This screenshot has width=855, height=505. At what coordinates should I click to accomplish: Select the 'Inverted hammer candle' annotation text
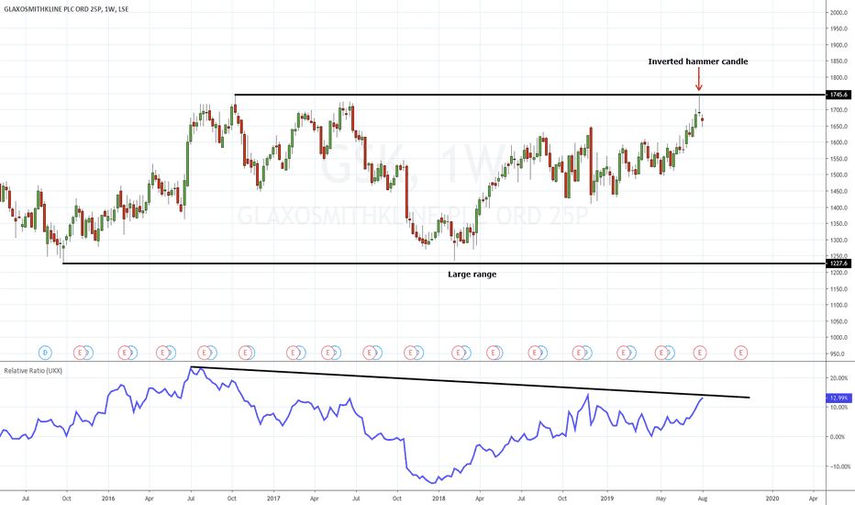(x=698, y=62)
